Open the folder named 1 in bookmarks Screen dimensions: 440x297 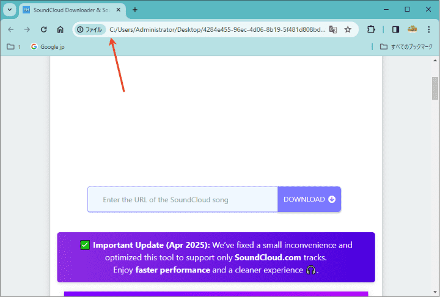[x=13, y=46]
